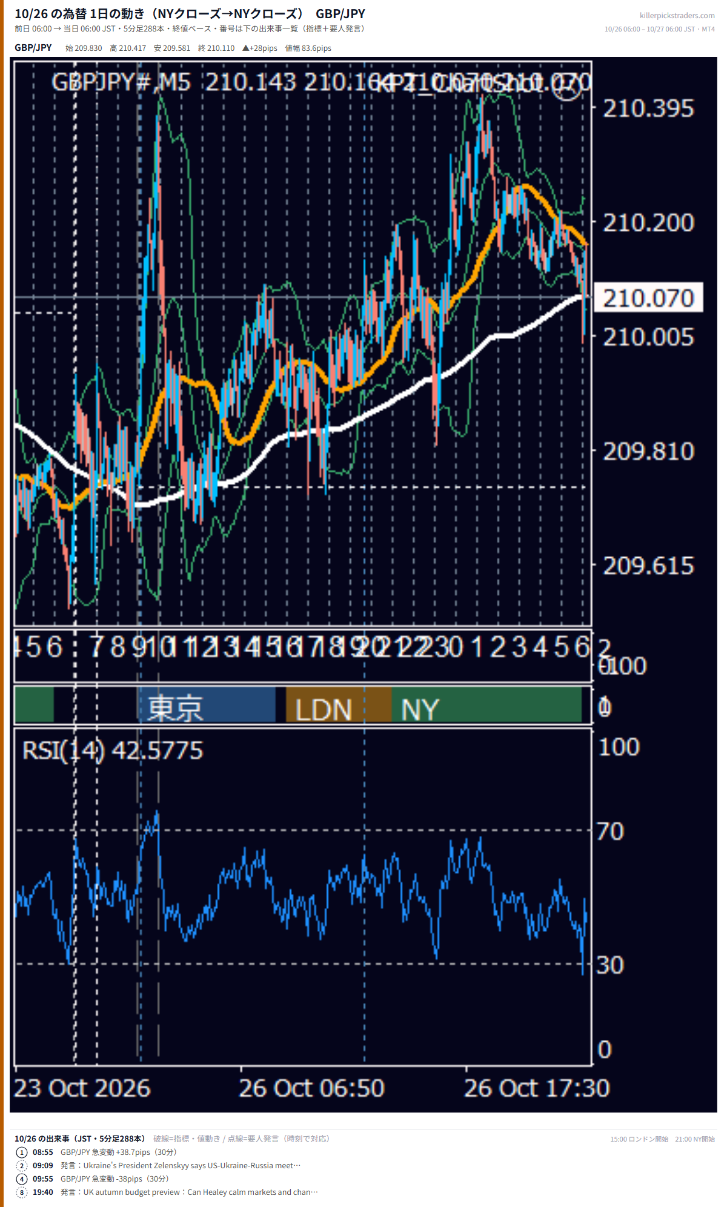Click the RSI(14) 42.5775 indicator label
727x1207 pixels.
point(113,751)
